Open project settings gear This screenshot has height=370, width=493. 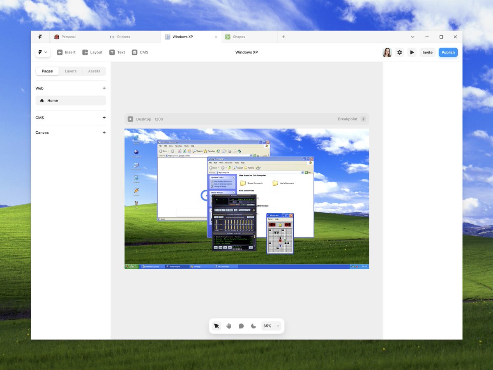[x=399, y=52]
